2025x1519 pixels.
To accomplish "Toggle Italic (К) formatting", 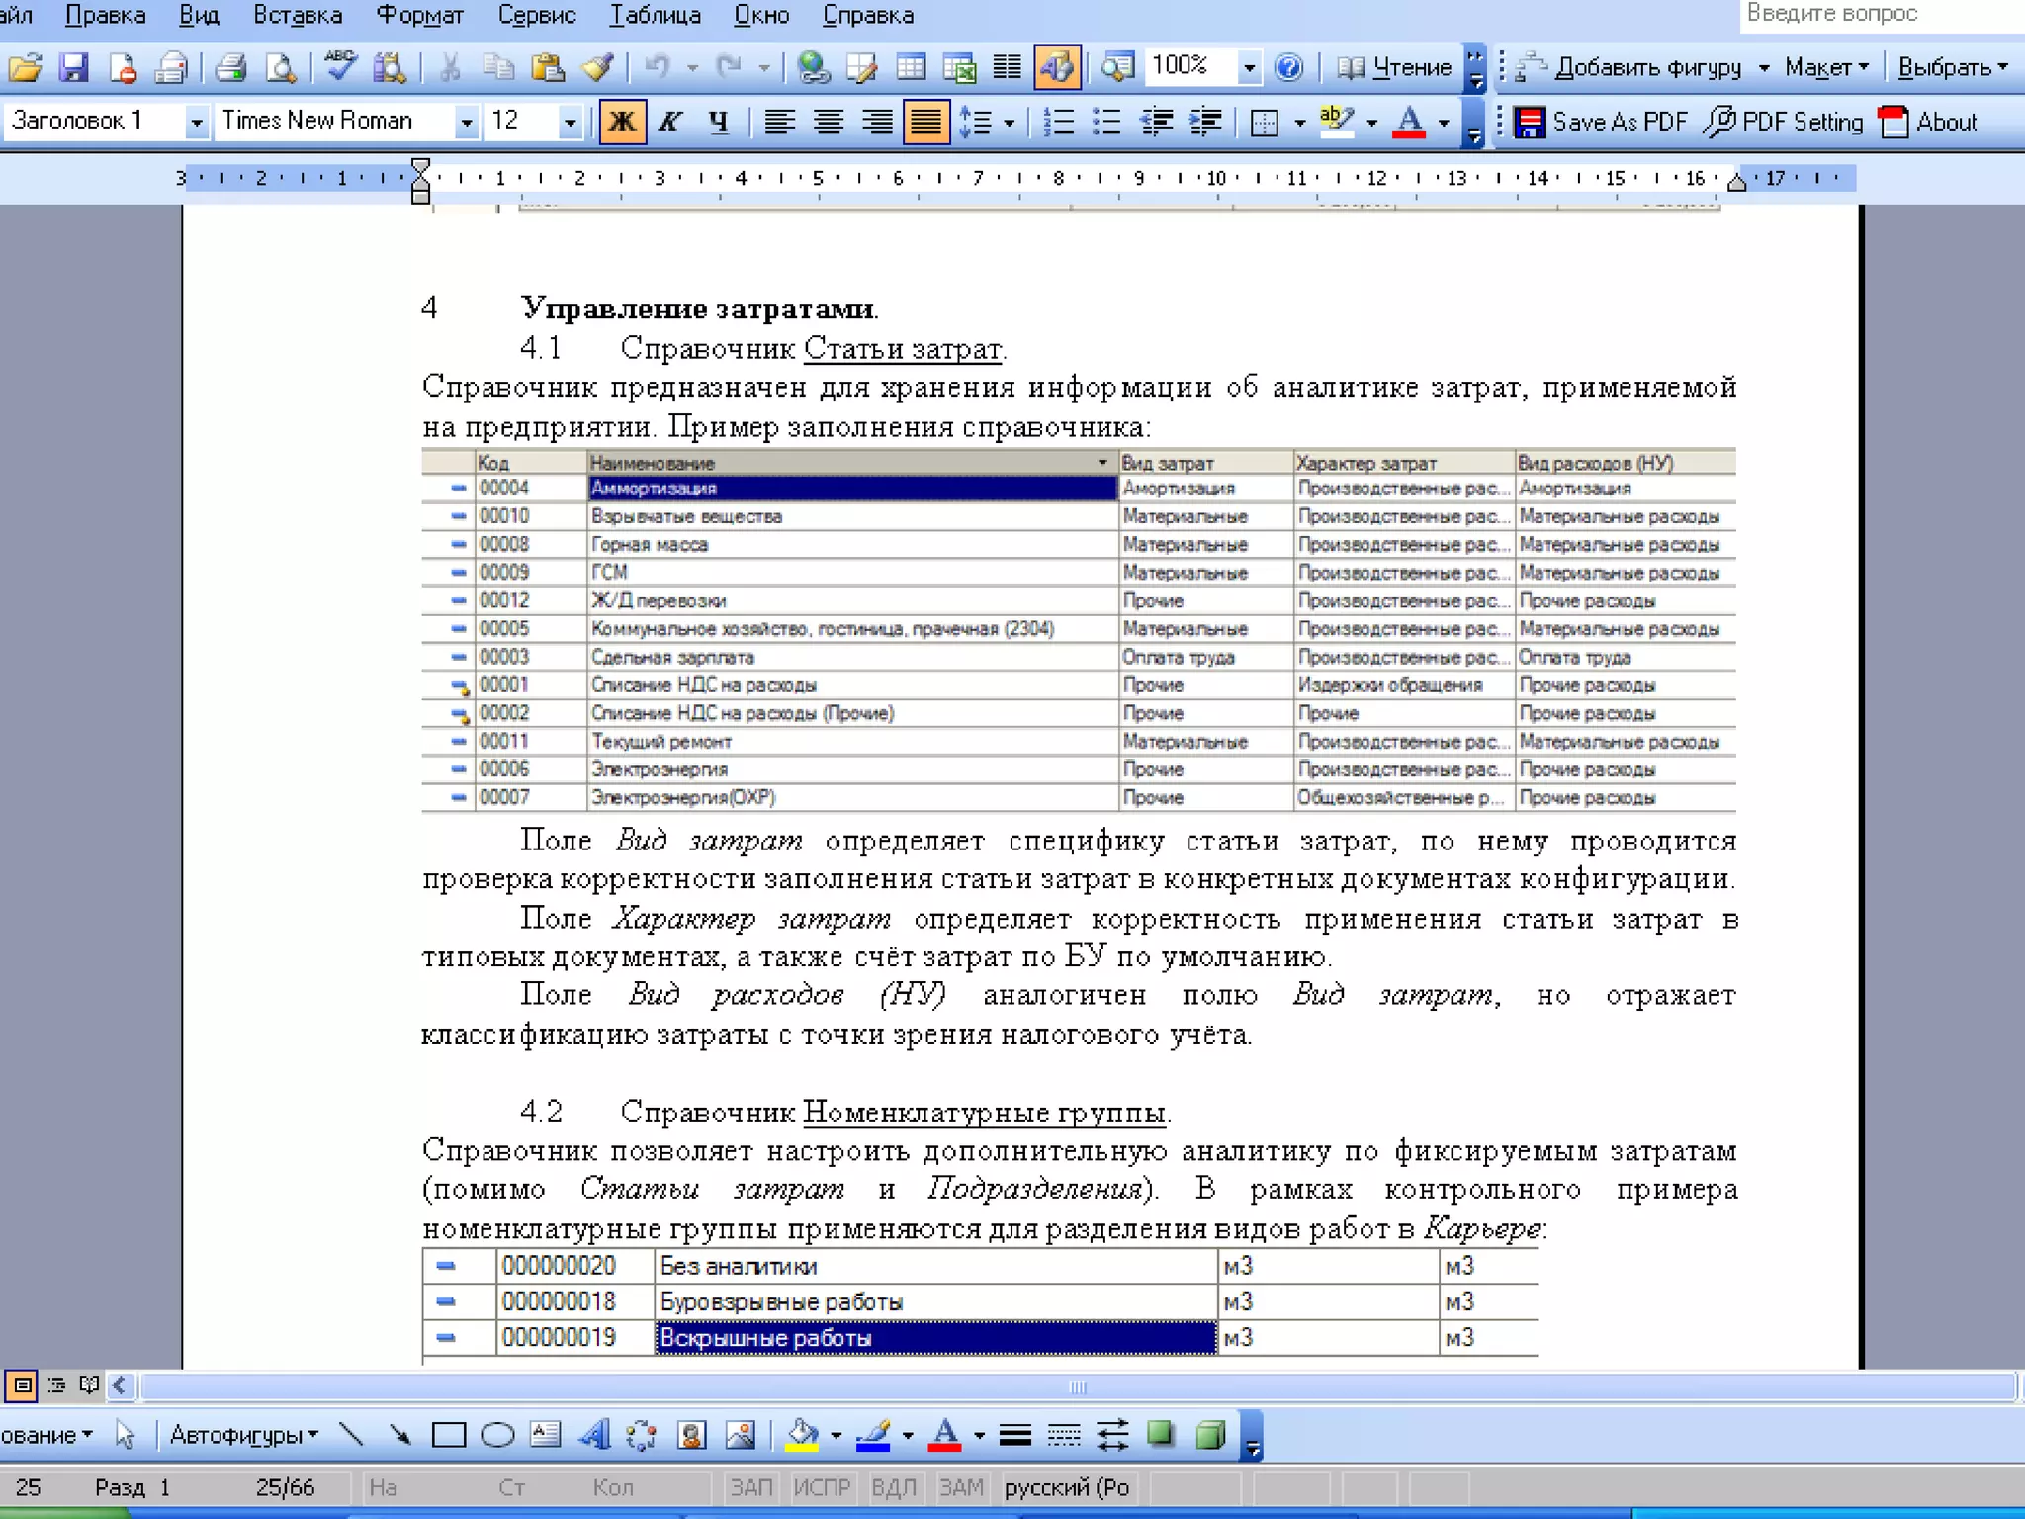I will coord(670,122).
